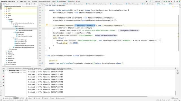
Task: Click the Collapse All icon in the Project panel header
Action: [32, 4]
